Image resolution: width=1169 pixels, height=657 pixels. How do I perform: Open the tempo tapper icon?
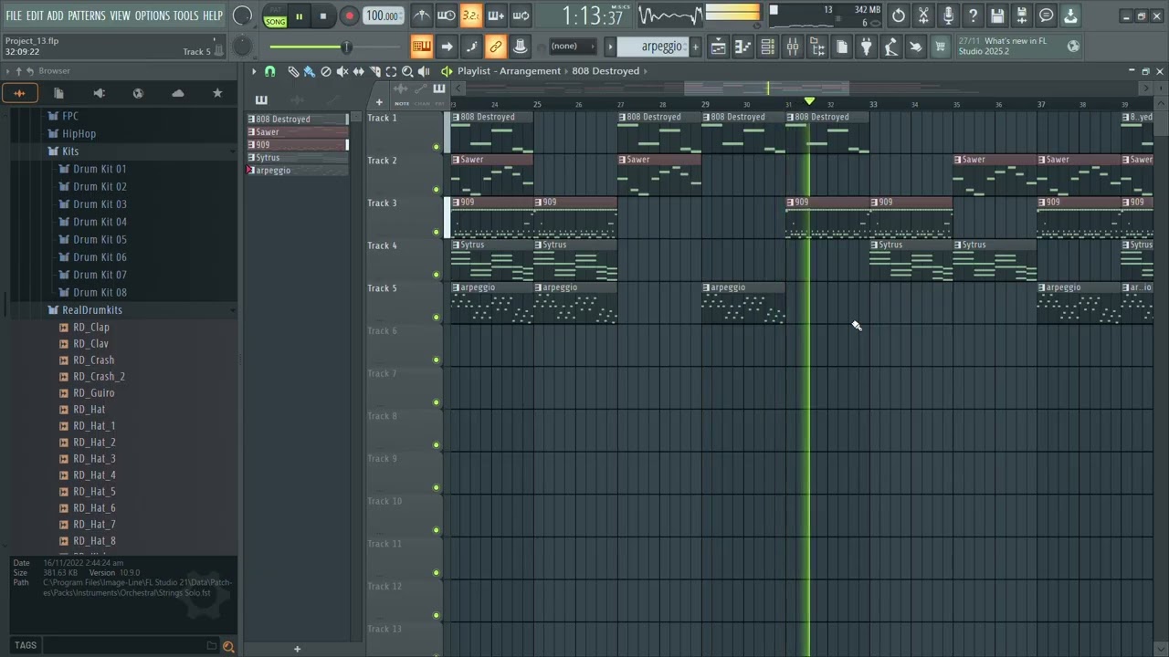[x=891, y=47]
